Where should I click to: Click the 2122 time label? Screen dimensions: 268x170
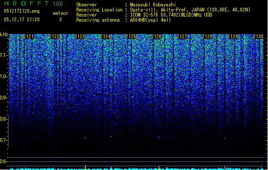pos(54,37)
